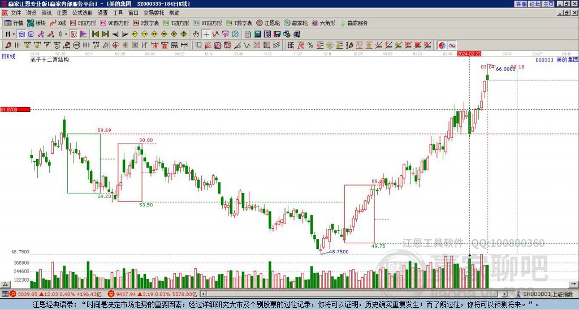579x310 pixels.
Task: Open the 公式选股 menu
Action: [x=83, y=13]
